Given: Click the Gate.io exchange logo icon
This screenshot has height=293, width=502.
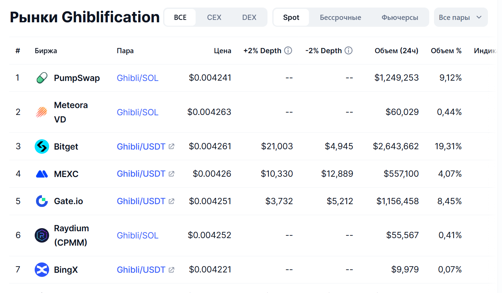Looking at the screenshot, I should coord(42,201).
